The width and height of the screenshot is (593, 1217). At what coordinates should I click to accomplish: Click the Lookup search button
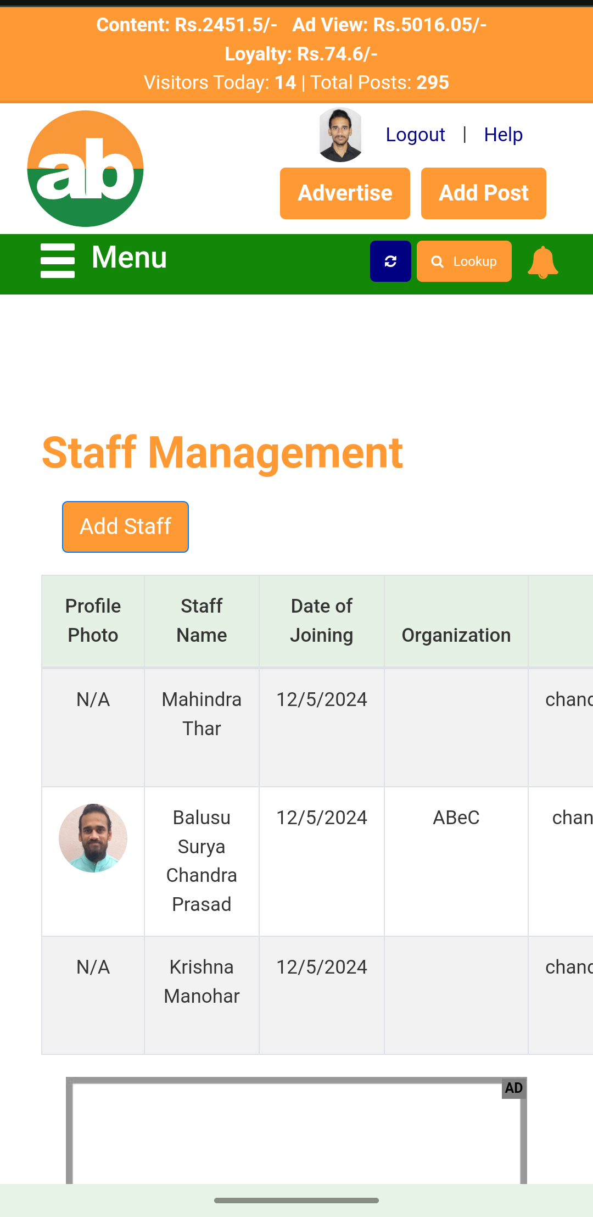(464, 262)
